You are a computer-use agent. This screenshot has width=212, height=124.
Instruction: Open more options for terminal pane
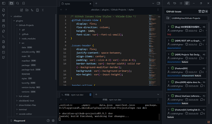(x=158, y=100)
